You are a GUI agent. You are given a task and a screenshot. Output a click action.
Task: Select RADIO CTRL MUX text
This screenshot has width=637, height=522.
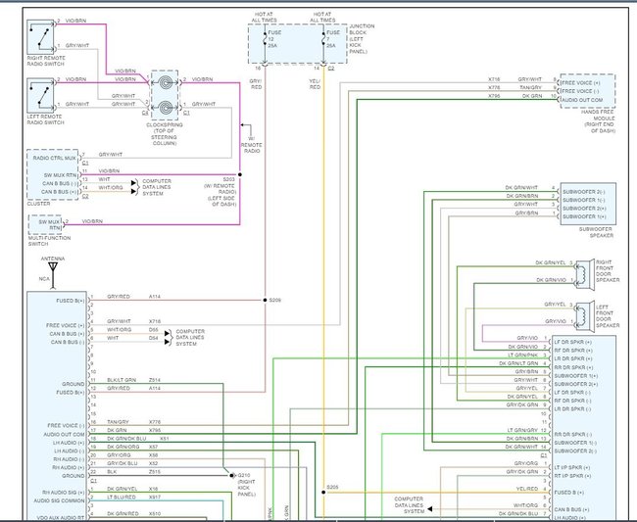[55, 158]
